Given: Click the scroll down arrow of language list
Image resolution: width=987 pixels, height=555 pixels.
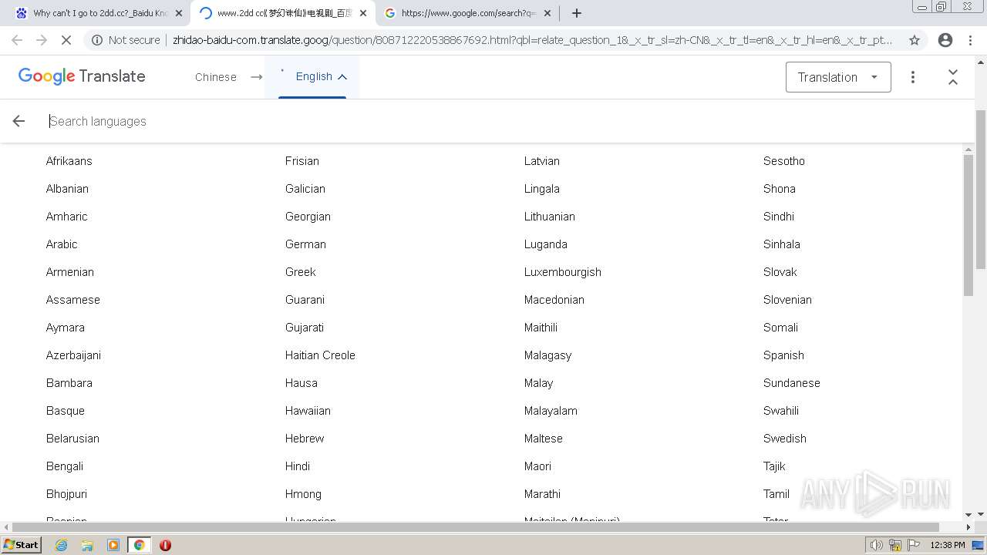Looking at the screenshot, I should [968, 515].
